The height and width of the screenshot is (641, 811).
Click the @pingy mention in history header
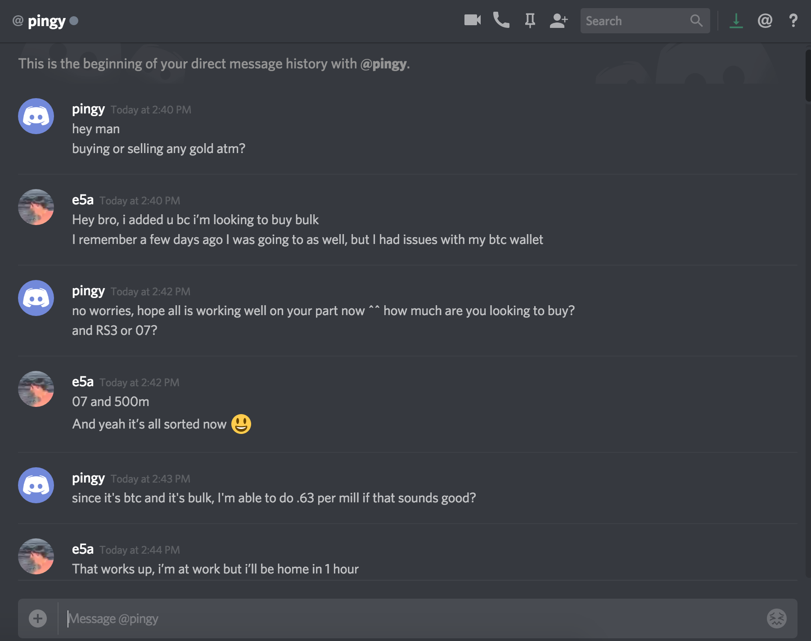coord(383,64)
